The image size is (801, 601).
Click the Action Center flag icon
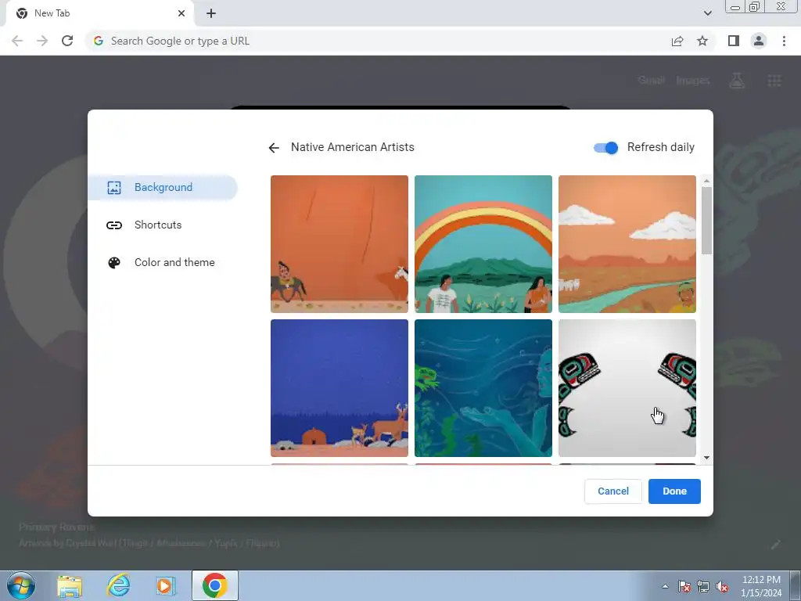coord(684,586)
